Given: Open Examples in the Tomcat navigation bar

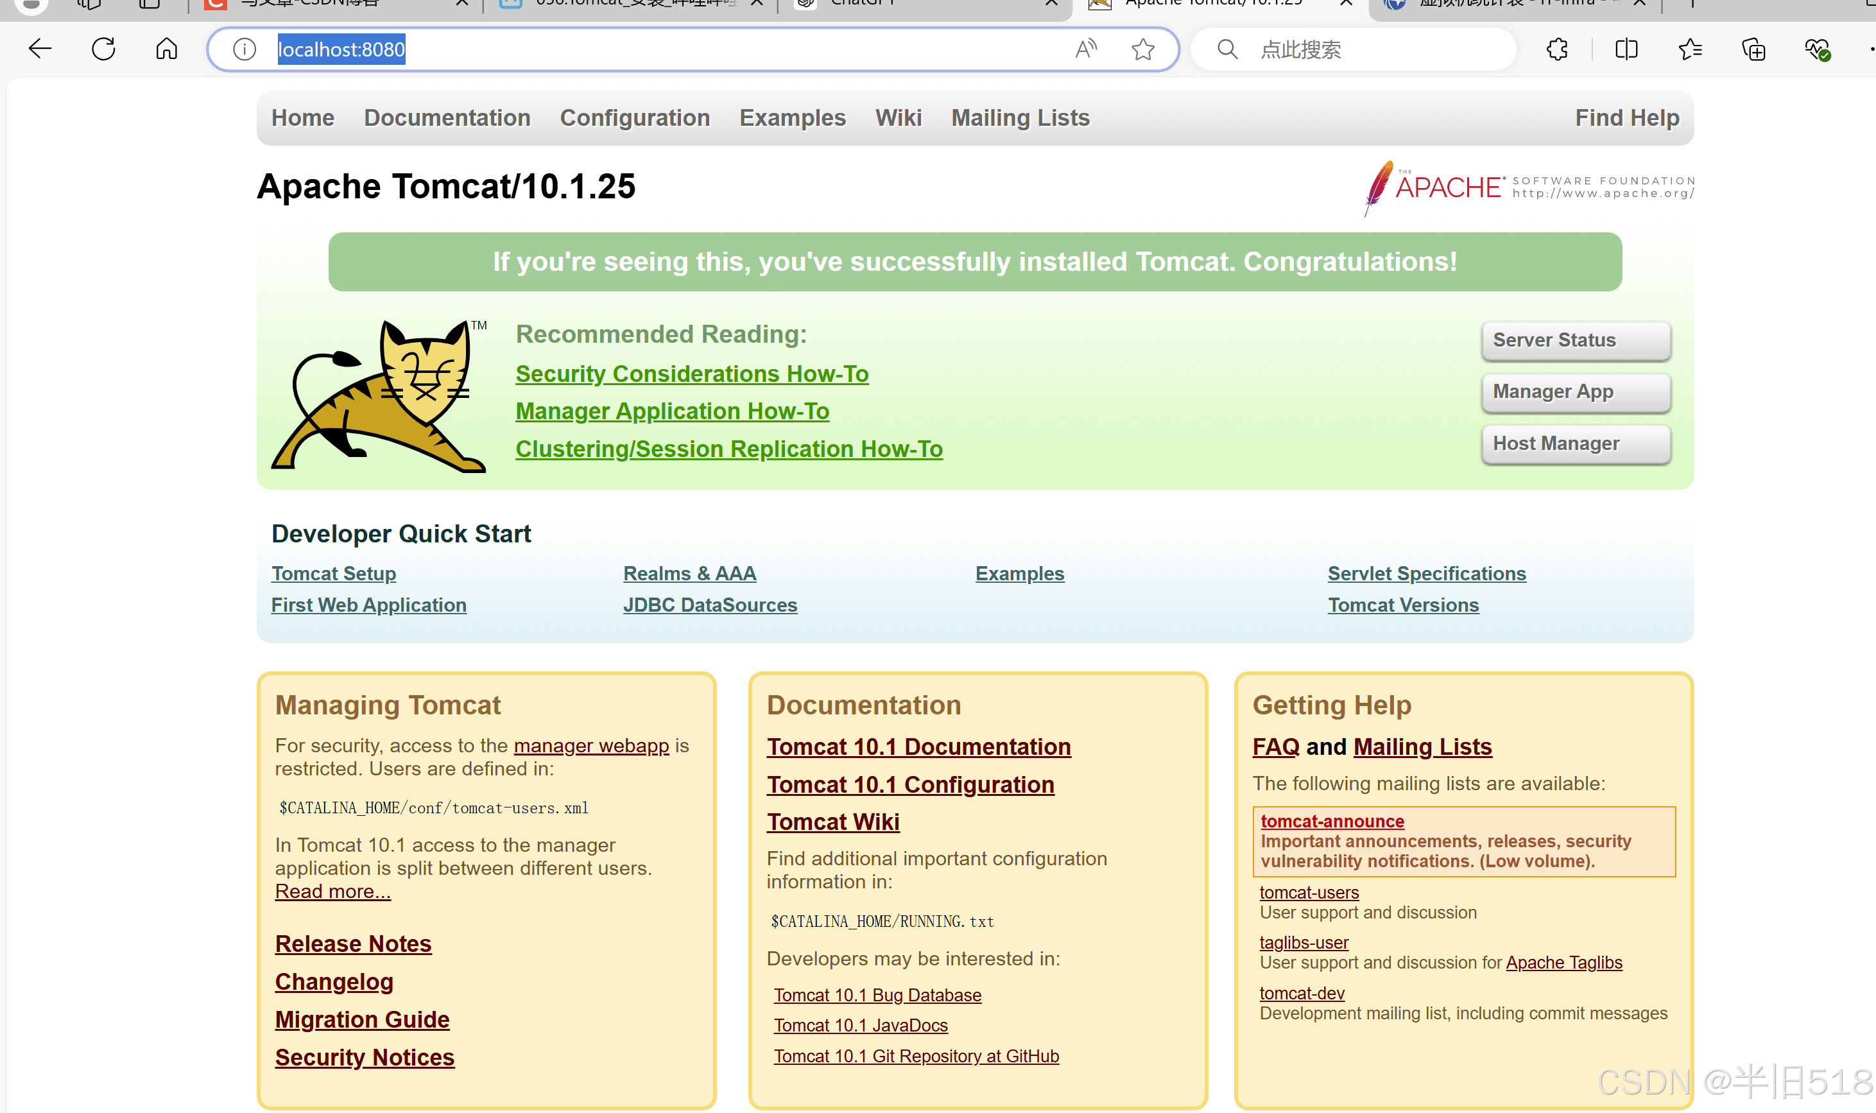Looking at the screenshot, I should pos(793,117).
